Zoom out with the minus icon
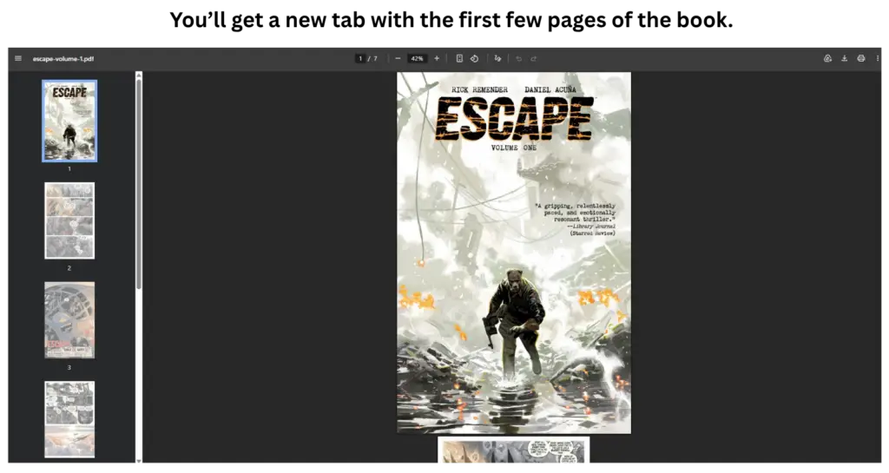The width and height of the screenshot is (889, 473). pos(398,58)
